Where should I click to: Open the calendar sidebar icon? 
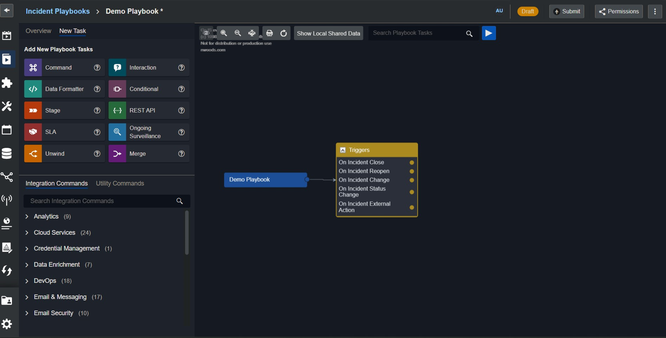tap(7, 130)
